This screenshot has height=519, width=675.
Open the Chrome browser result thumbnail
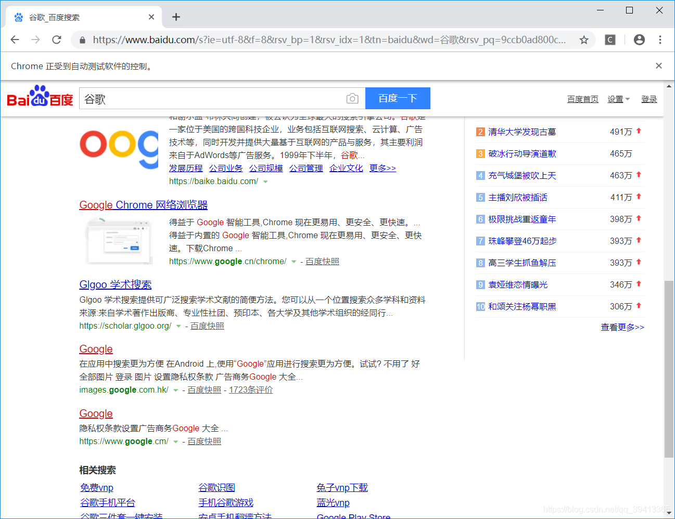click(119, 241)
